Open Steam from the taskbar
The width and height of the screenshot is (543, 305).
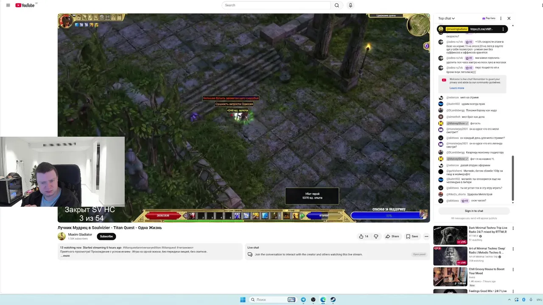[x=333, y=299]
